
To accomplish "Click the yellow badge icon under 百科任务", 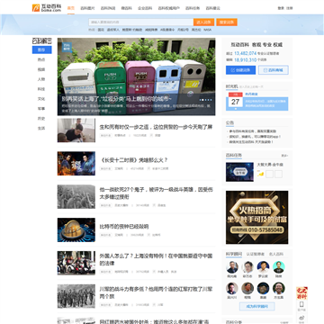I will point(261,174).
